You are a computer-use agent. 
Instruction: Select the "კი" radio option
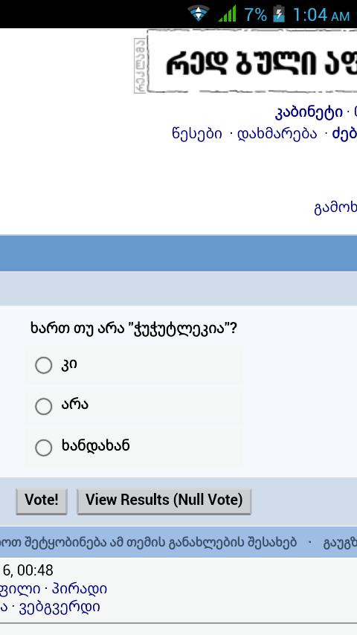43,365
